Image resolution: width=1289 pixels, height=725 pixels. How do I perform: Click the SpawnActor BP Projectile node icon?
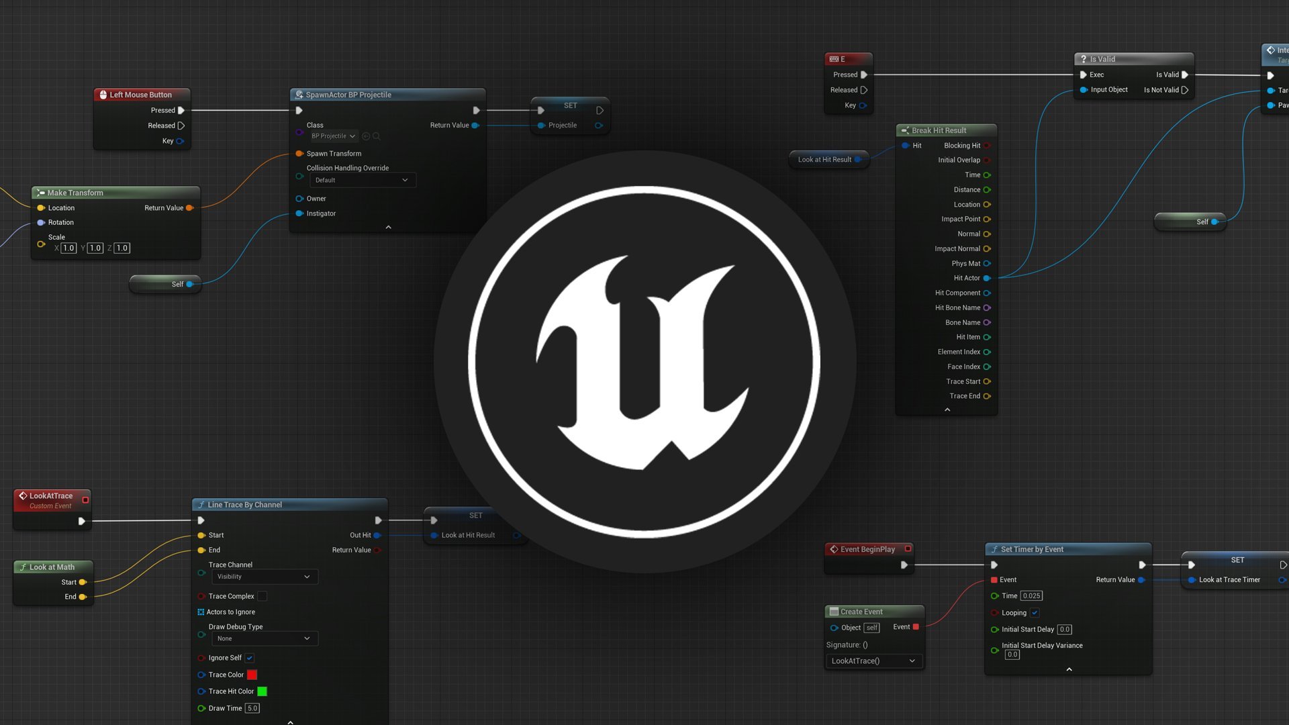tap(299, 94)
